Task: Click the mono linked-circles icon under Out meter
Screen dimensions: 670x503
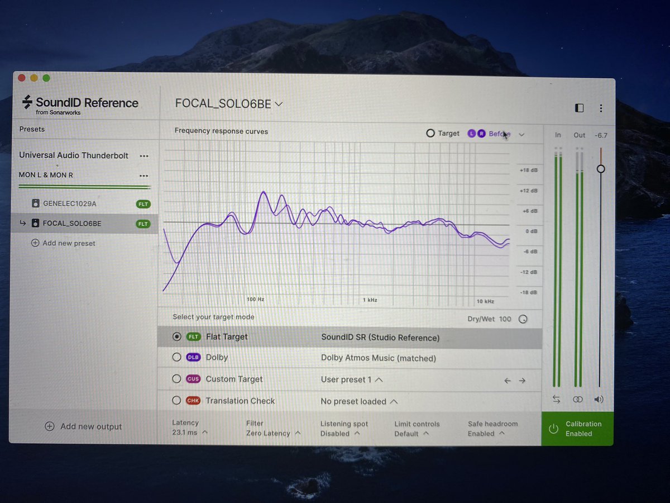Action: [578, 400]
